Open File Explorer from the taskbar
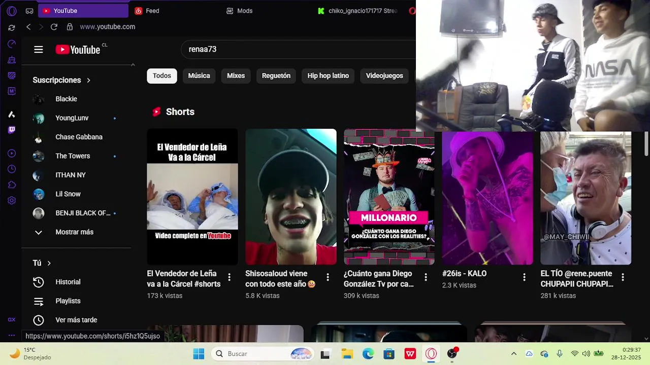The height and width of the screenshot is (365, 650). tap(347, 354)
